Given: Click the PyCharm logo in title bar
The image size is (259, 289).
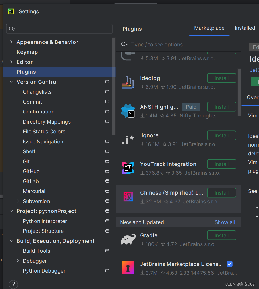Looking at the screenshot, I should [x=11, y=11].
